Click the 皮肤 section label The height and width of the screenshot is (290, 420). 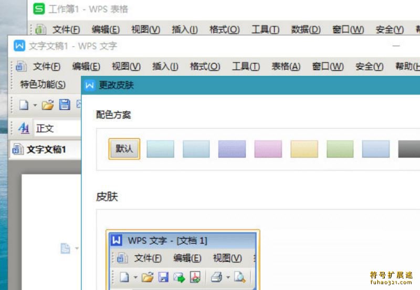coord(107,196)
